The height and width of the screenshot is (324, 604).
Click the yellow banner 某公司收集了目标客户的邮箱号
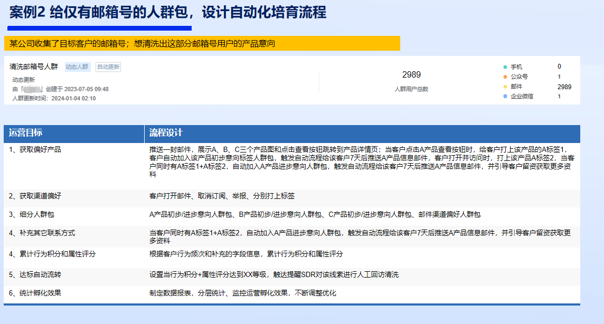pos(202,43)
